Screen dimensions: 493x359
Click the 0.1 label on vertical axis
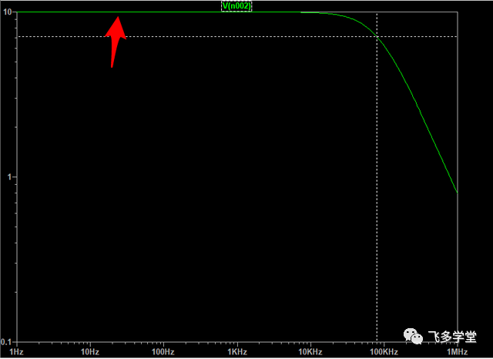point(7,342)
